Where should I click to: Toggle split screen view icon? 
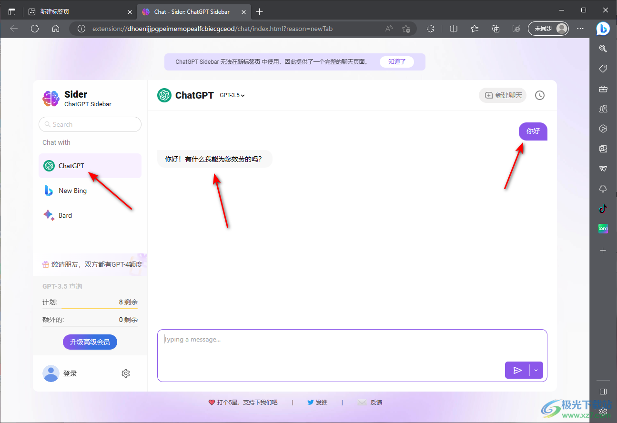point(454,29)
